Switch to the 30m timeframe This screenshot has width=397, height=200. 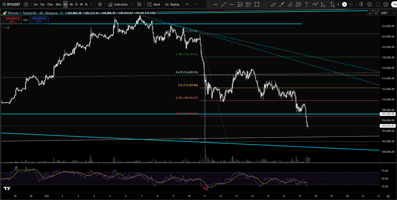click(58, 4)
